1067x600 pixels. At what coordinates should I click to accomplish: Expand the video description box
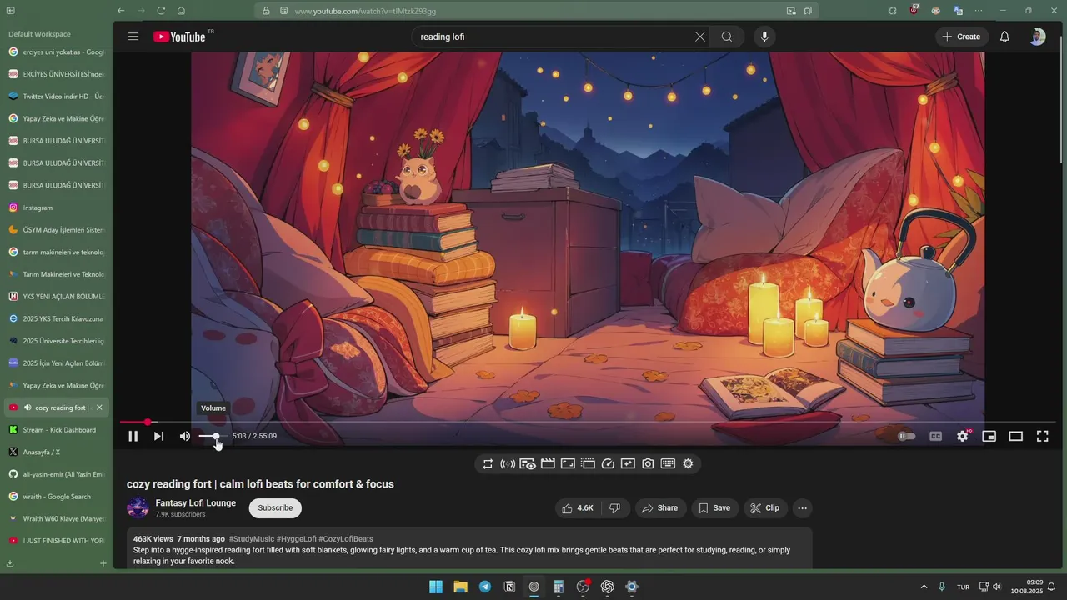click(x=469, y=548)
